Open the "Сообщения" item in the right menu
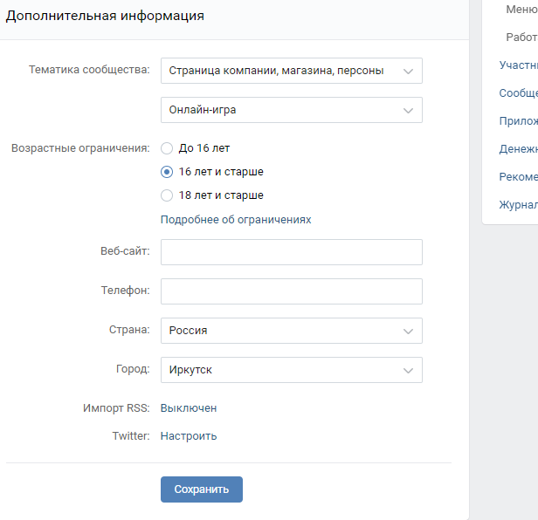This screenshot has height=520, width=538. (518, 92)
